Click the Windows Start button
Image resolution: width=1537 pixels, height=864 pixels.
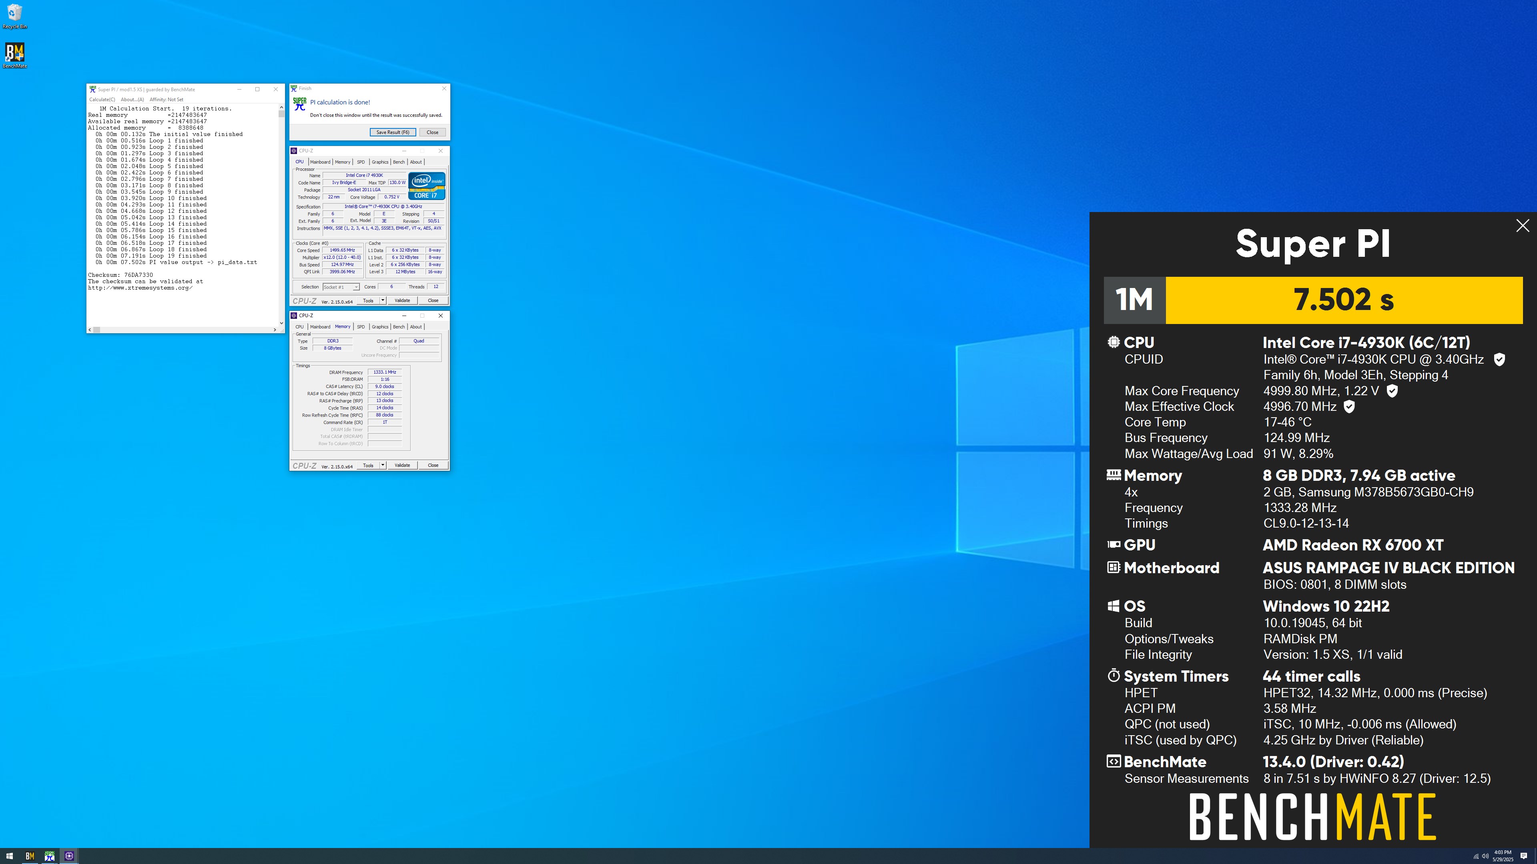pos(10,856)
